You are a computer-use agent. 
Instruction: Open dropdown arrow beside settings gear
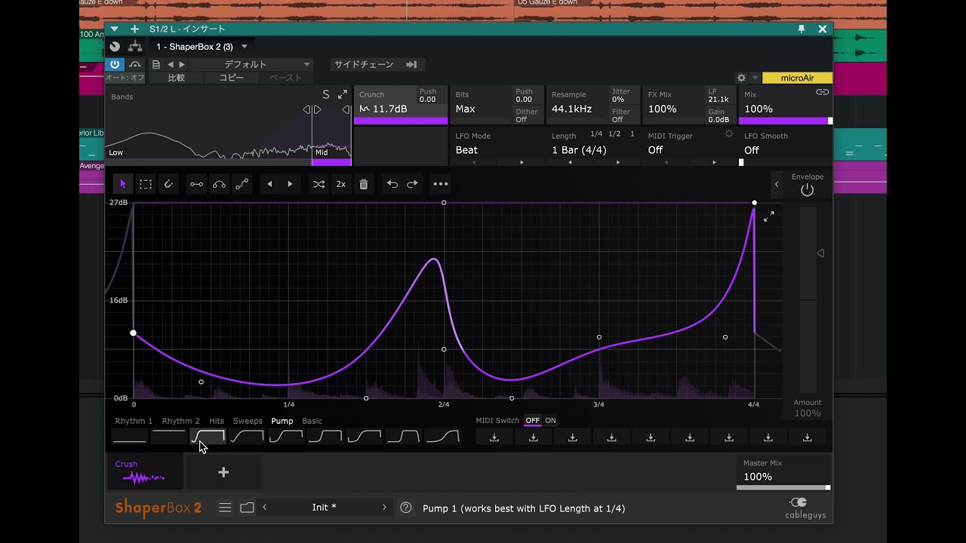[755, 78]
